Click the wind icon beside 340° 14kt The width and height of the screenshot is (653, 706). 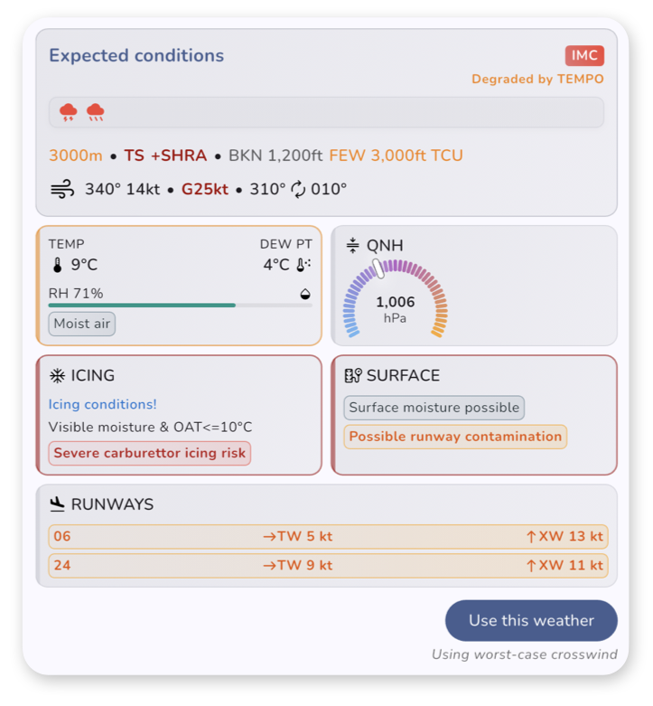point(62,189)
